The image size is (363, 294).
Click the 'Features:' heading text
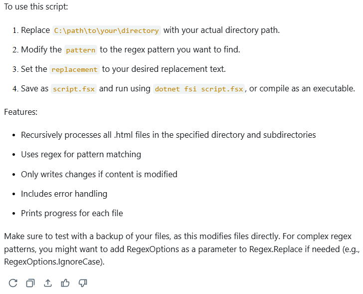21,112
